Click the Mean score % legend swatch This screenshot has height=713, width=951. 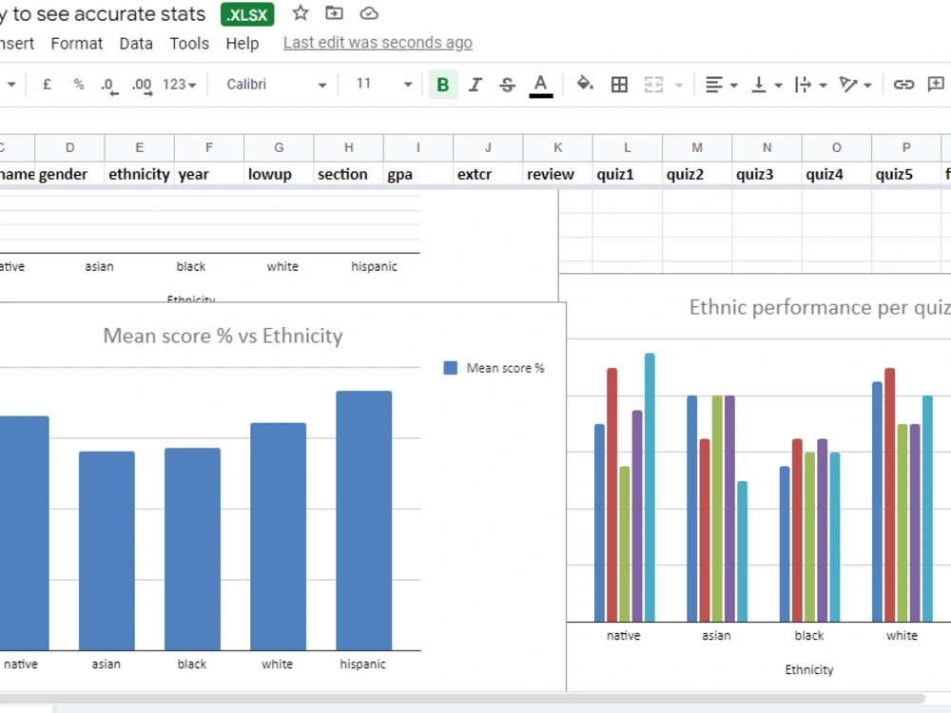[450, 368]
